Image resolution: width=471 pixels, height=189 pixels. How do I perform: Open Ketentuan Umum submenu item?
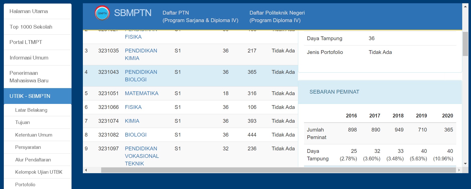tap(38, 135)
